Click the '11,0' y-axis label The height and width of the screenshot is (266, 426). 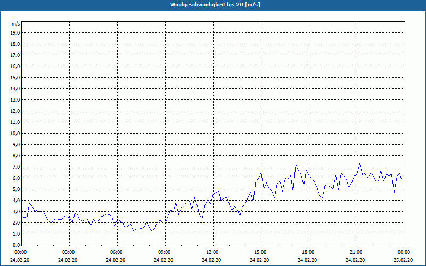[15, 122]
